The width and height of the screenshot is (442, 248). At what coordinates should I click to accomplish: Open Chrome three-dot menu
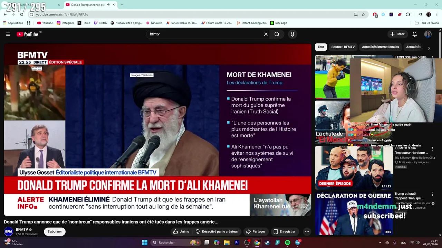click(x=437, y=14)
